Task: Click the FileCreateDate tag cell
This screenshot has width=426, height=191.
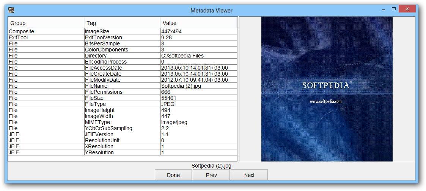Action: click(x=122, y=74)
